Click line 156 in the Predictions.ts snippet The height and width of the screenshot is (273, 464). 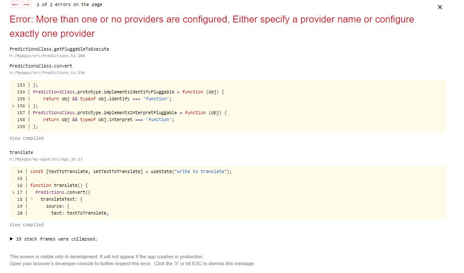coord(26,106)
